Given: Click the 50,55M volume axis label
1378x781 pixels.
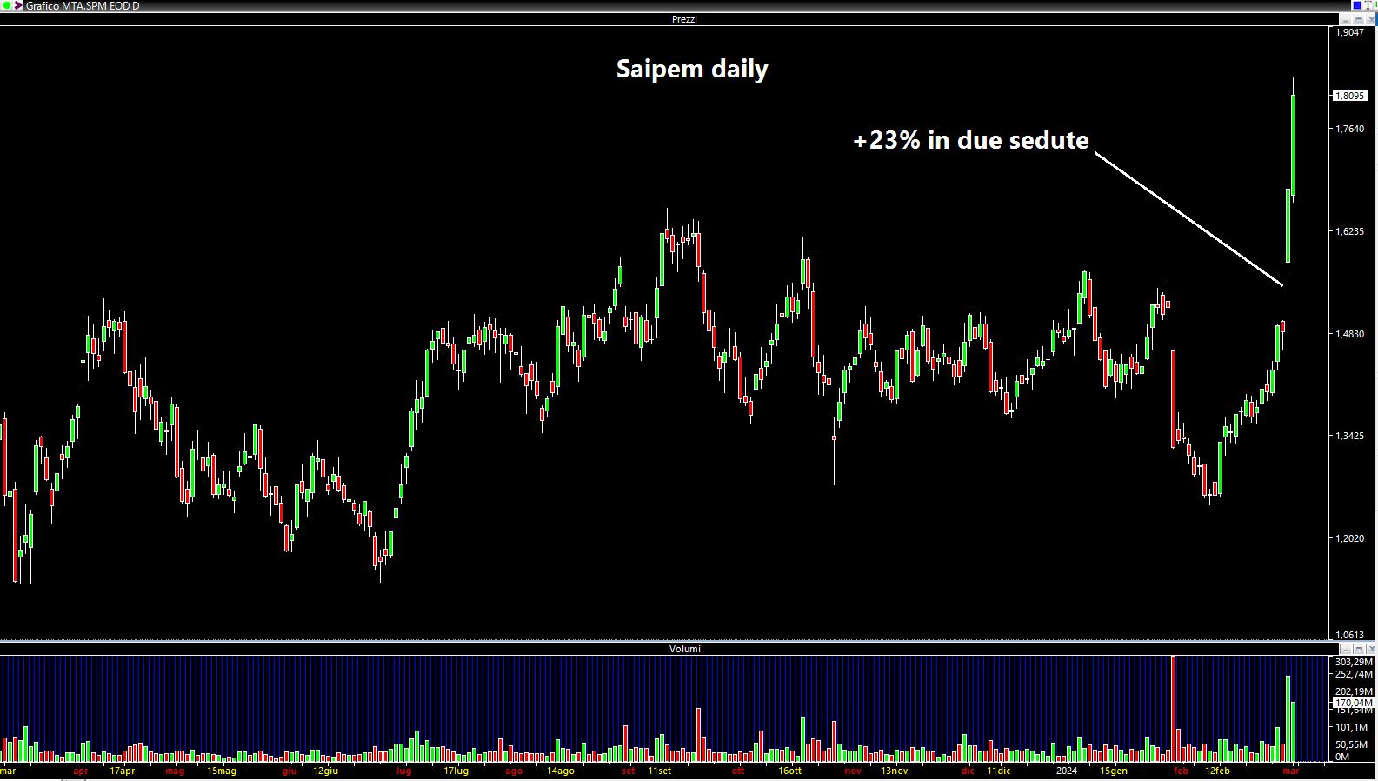Looking at the screenshot, I should (1352, 744).
